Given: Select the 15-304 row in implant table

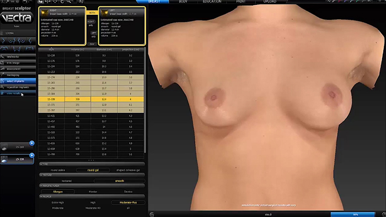Looking at the screenshot, I should [91, 94].
